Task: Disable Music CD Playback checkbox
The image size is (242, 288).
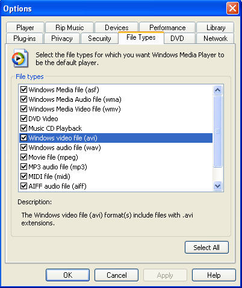Action: [x=23, y=128]
